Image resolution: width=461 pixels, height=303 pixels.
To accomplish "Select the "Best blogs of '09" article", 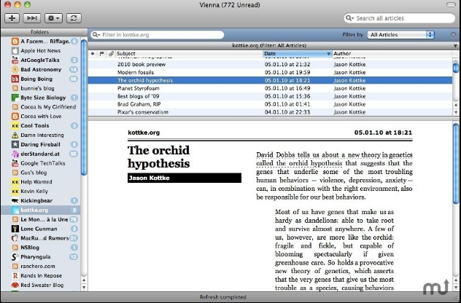I will click(270, 96).
